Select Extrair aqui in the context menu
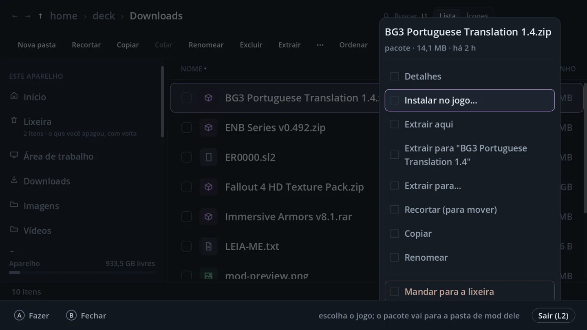The height and width of the screenshot is (330, 587). [x=470, y=124]
